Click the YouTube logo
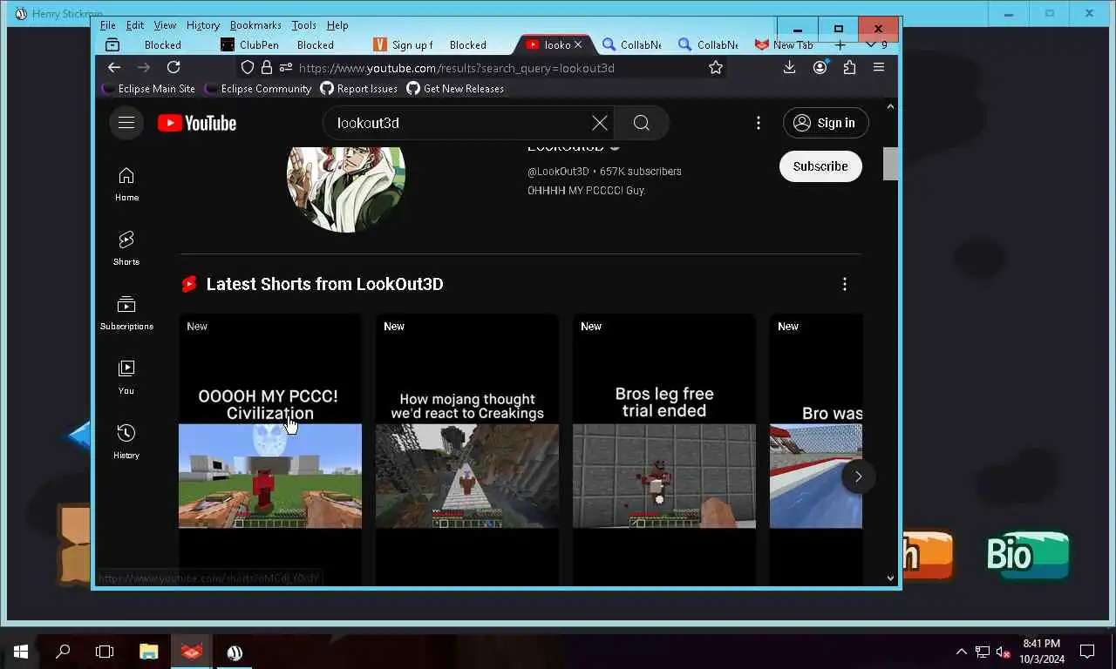The height and width of the screenshot is (669, 1116). [197, 123]
